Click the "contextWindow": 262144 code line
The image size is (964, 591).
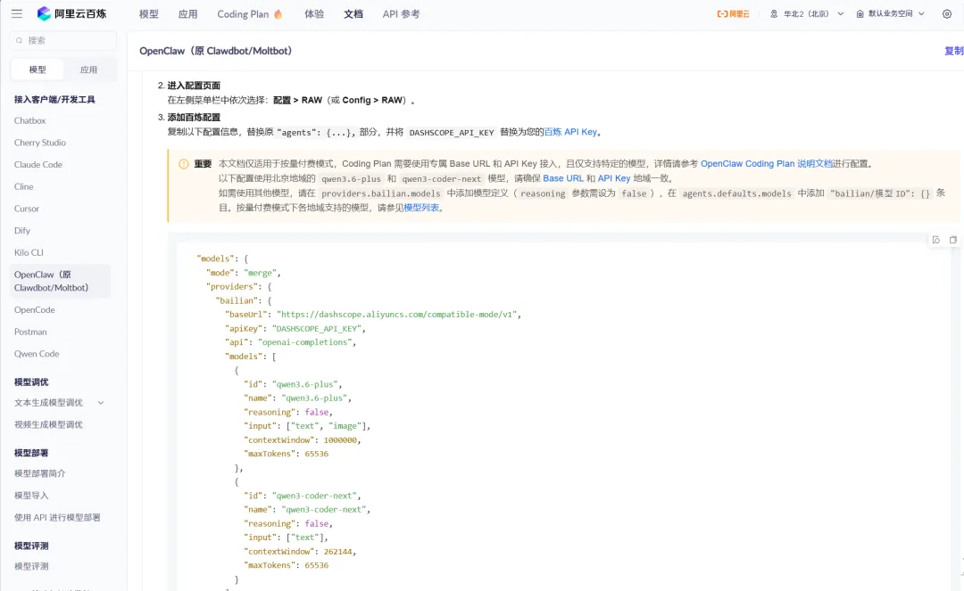[300, 552]
